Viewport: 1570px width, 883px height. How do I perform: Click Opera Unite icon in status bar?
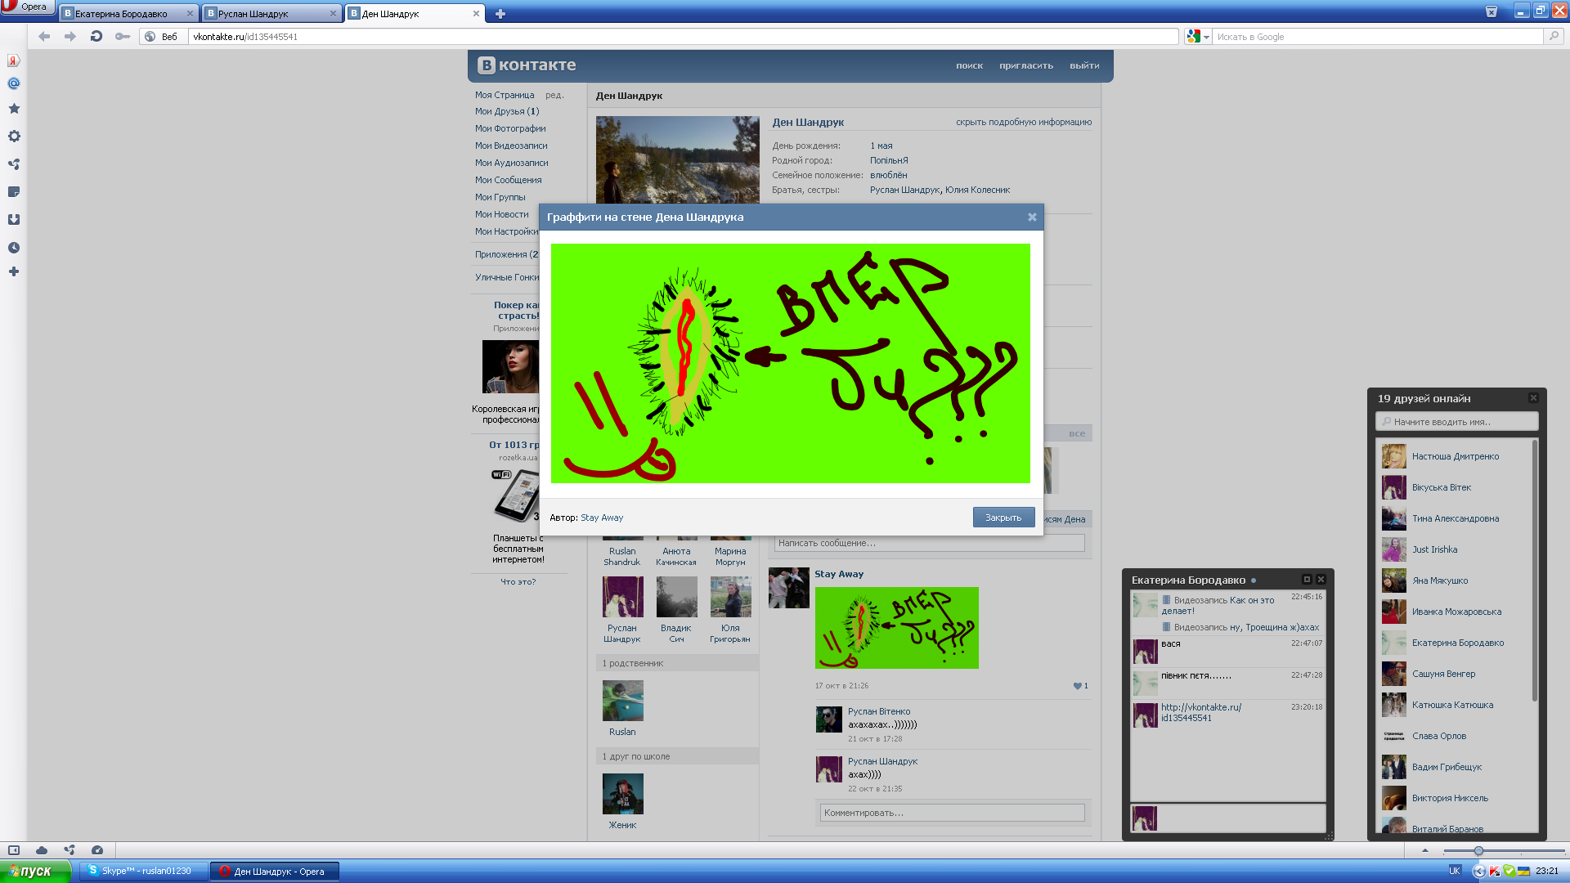coord(70,850)
